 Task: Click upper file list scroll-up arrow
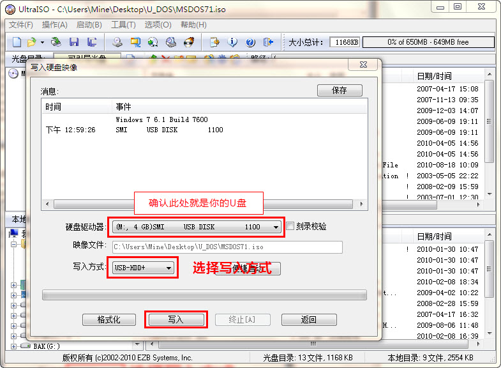pos(489,75)
